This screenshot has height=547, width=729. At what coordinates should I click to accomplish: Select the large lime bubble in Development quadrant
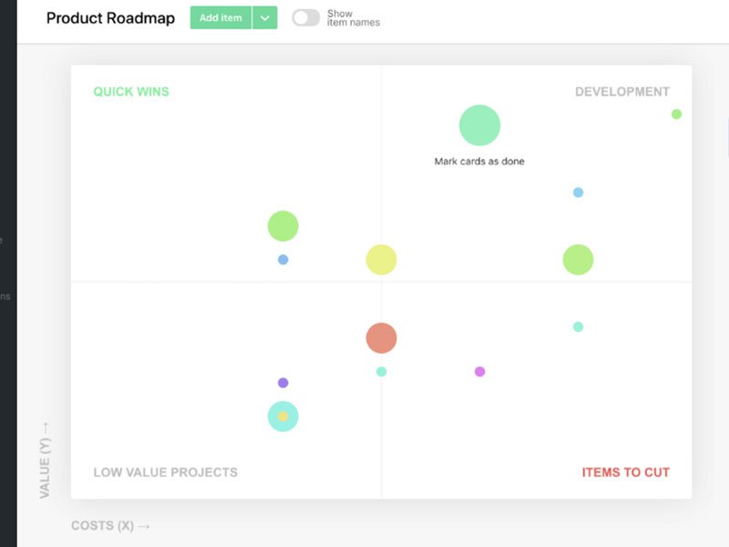pyautogui.click(x=578, y=260)
